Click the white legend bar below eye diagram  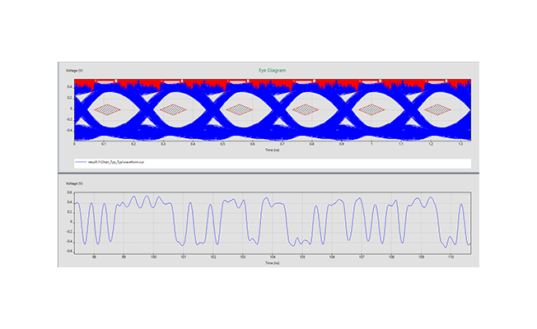point(329,163)
